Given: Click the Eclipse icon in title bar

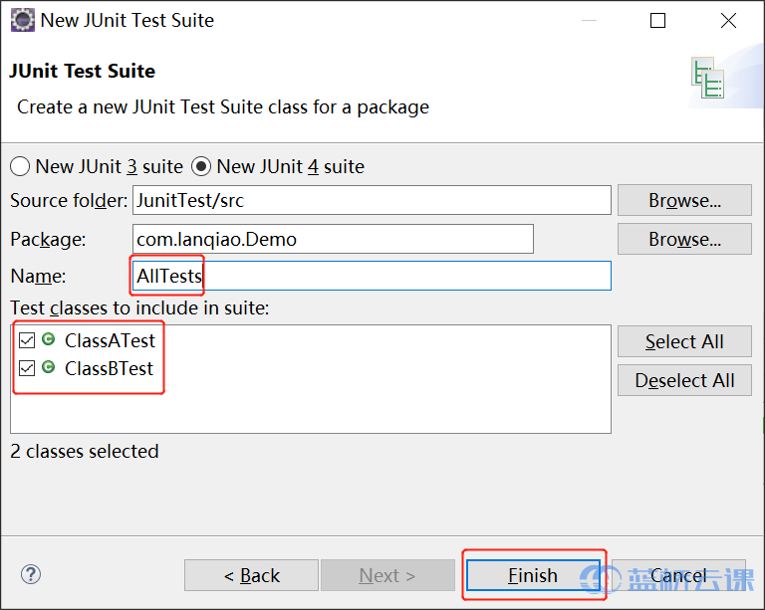Looking at the screenshot, I should [x=23, y=21].
